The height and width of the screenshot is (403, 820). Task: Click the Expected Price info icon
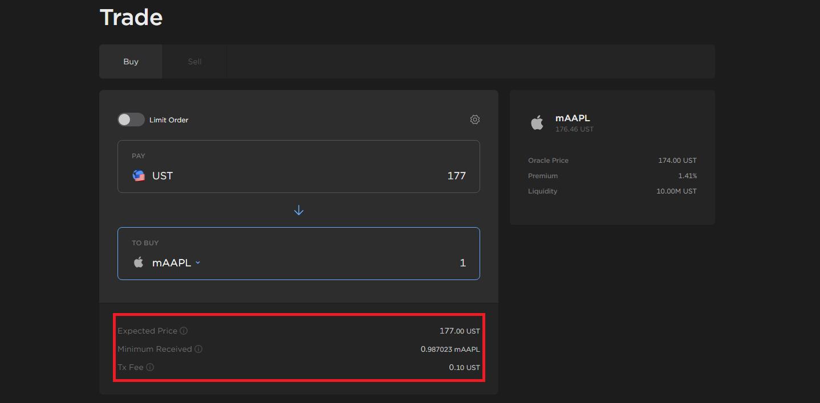click(x=184, y=330)
